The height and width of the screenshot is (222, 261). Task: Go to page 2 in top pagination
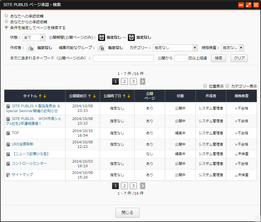[124, 81]
